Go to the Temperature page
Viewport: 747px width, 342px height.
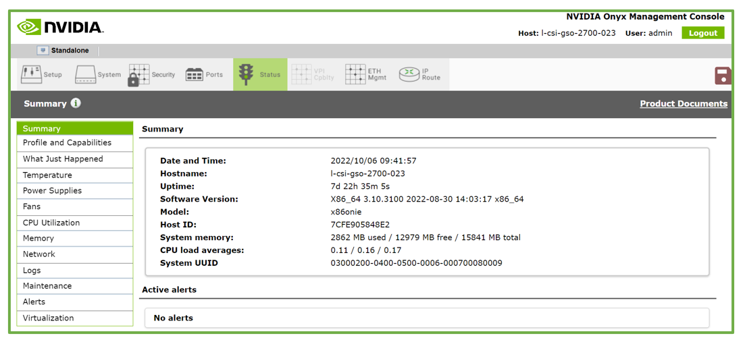point(47,175)
